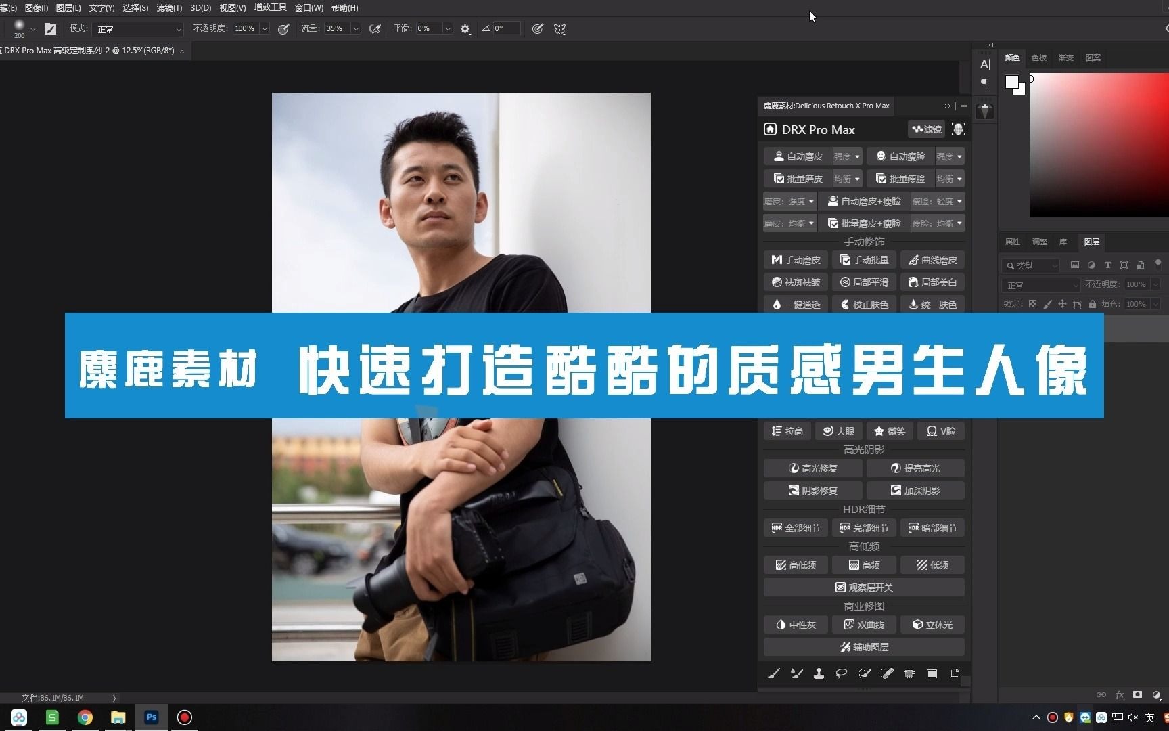Image resolution: width=1169 pixels, height=731 pixels.
Task: Open the smoothing 0% dropdown arrow
Action: click(x=447, y=28)
